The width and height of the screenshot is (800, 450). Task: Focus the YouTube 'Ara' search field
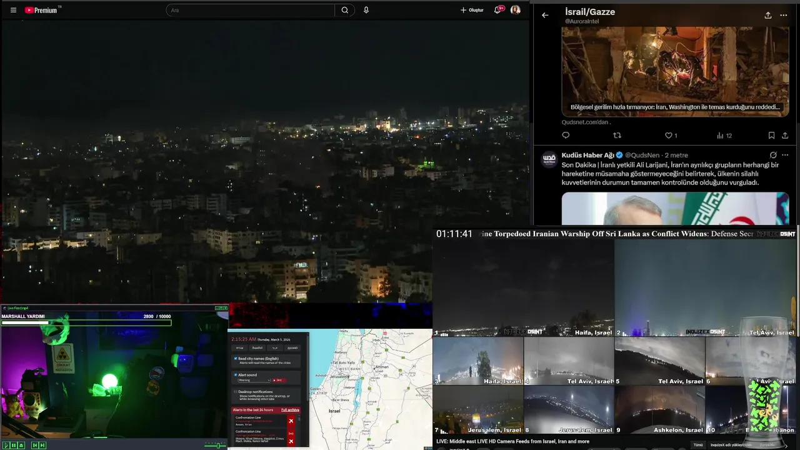click(x=250, y=10)
